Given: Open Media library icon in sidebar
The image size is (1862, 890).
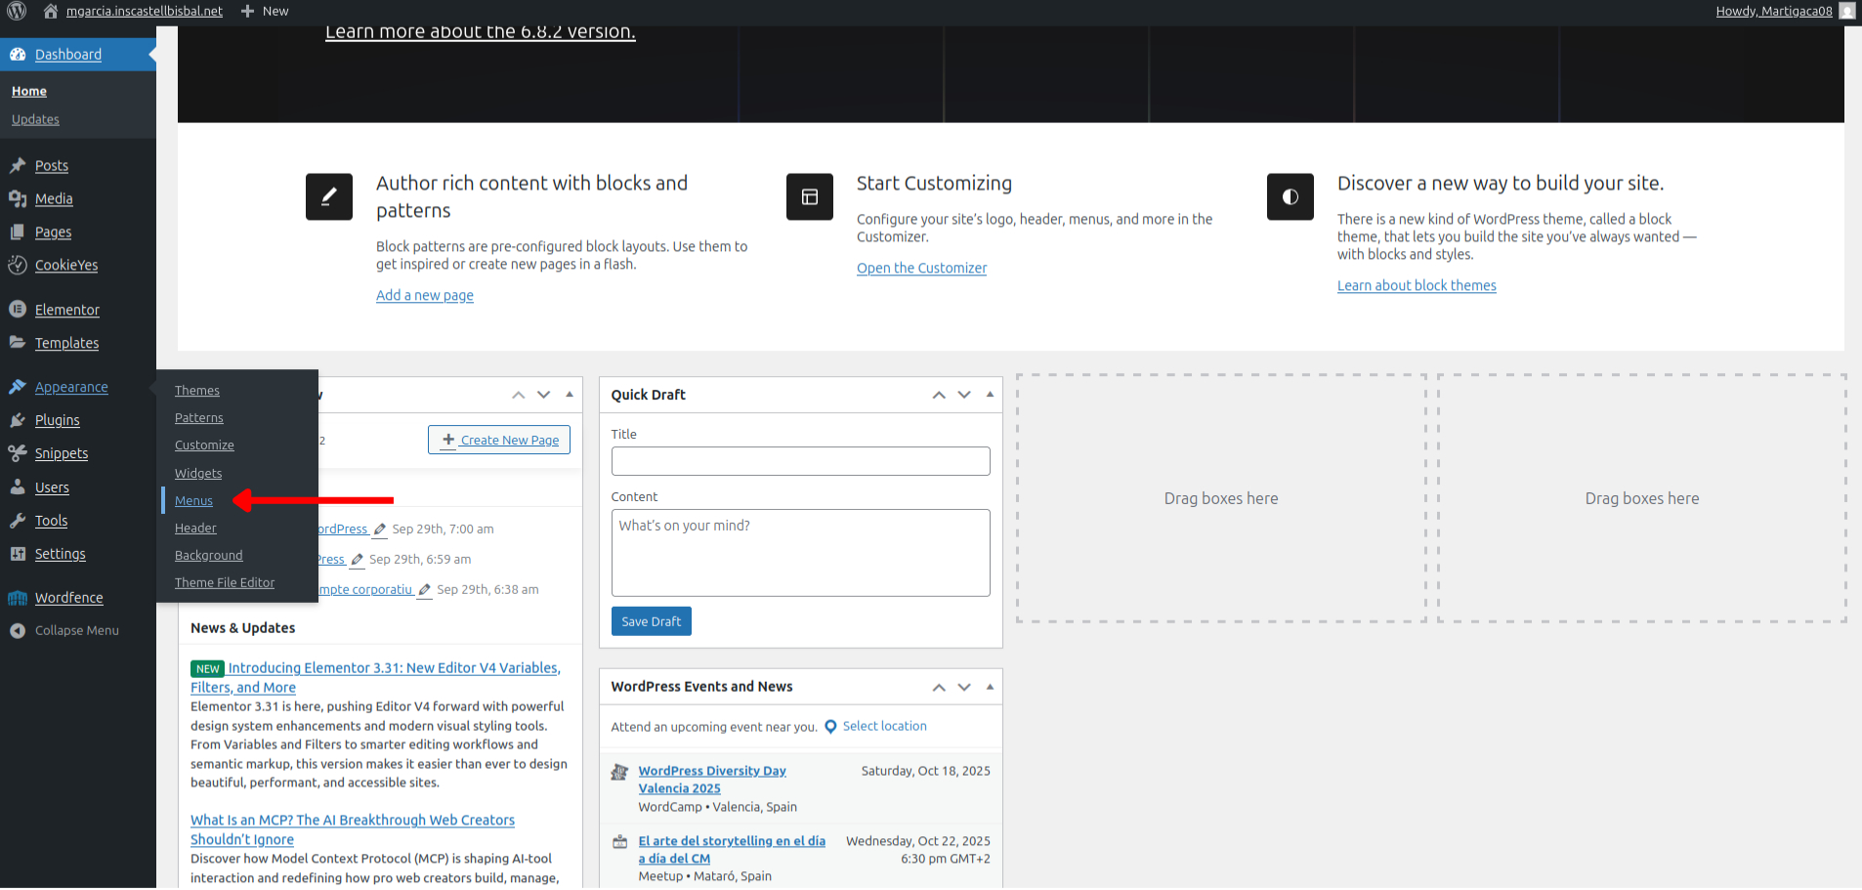Looking at the screenshot, I should pyautogui.click(x=18, y=198).
